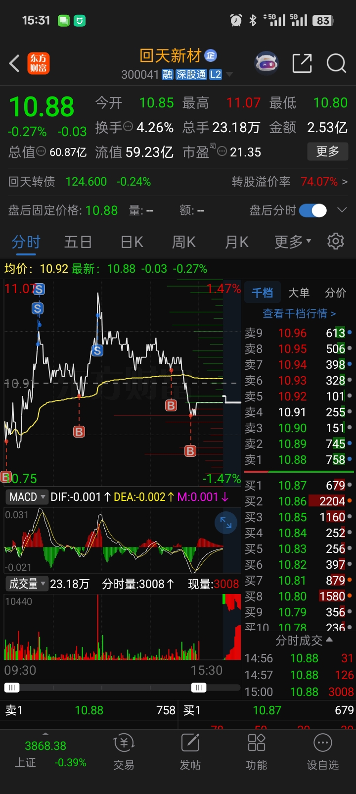Screen dimensions: 356x794
Task: Tap the 深股通 badge
Action: coord(191,74)
